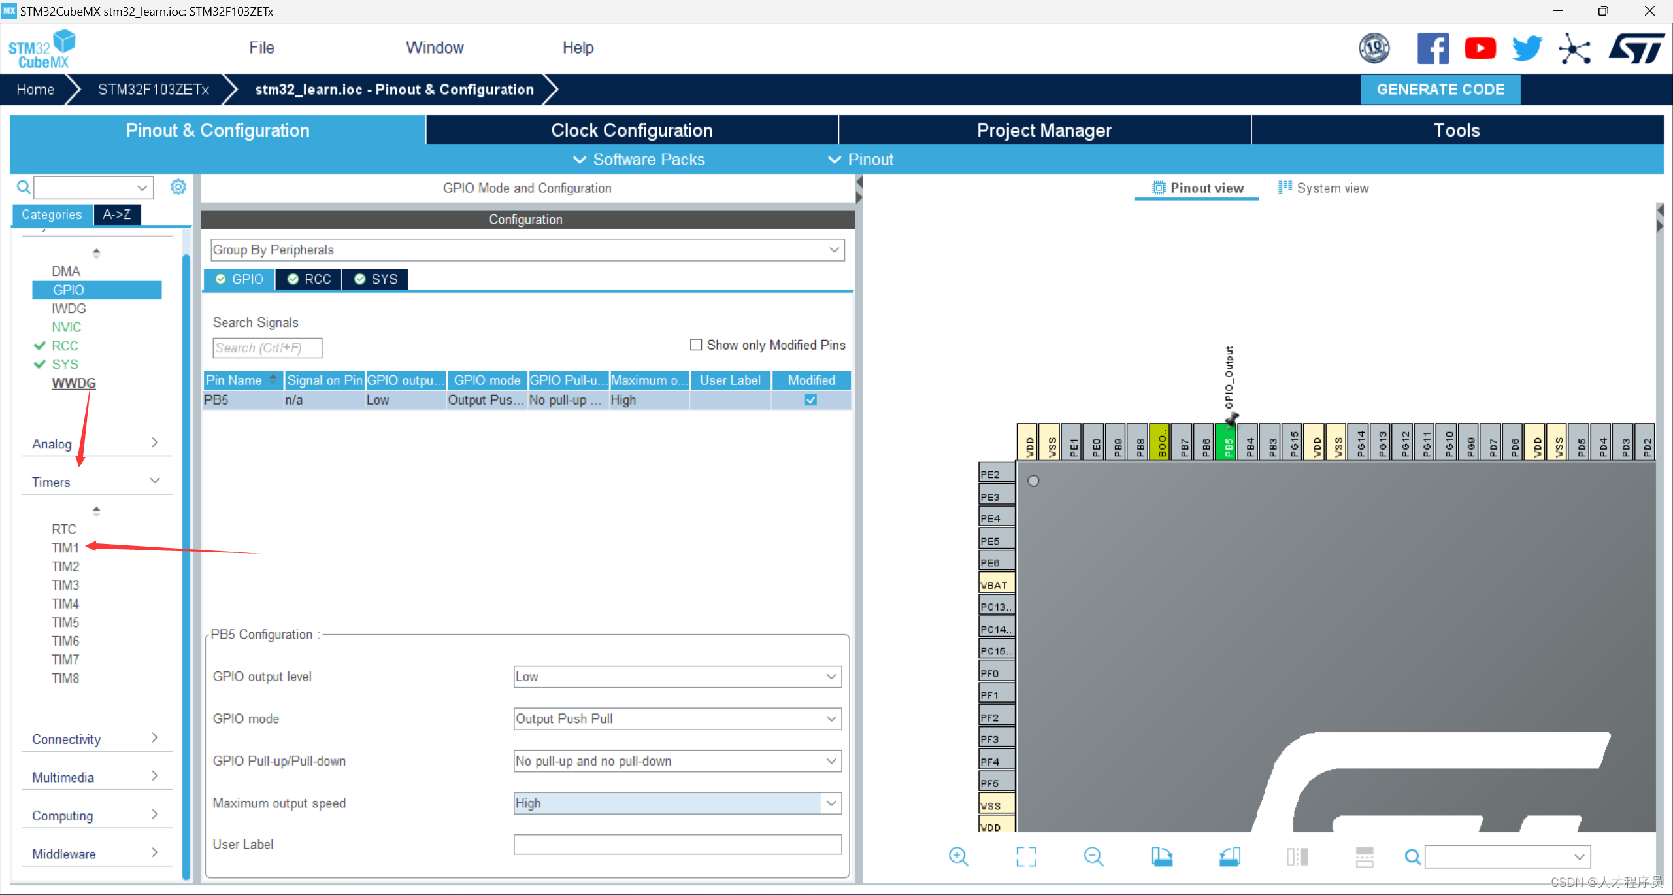Viewport: 1673px width, 895px height.
Task: Open the categories settings gear icon
Action: (x=178, y=188)
